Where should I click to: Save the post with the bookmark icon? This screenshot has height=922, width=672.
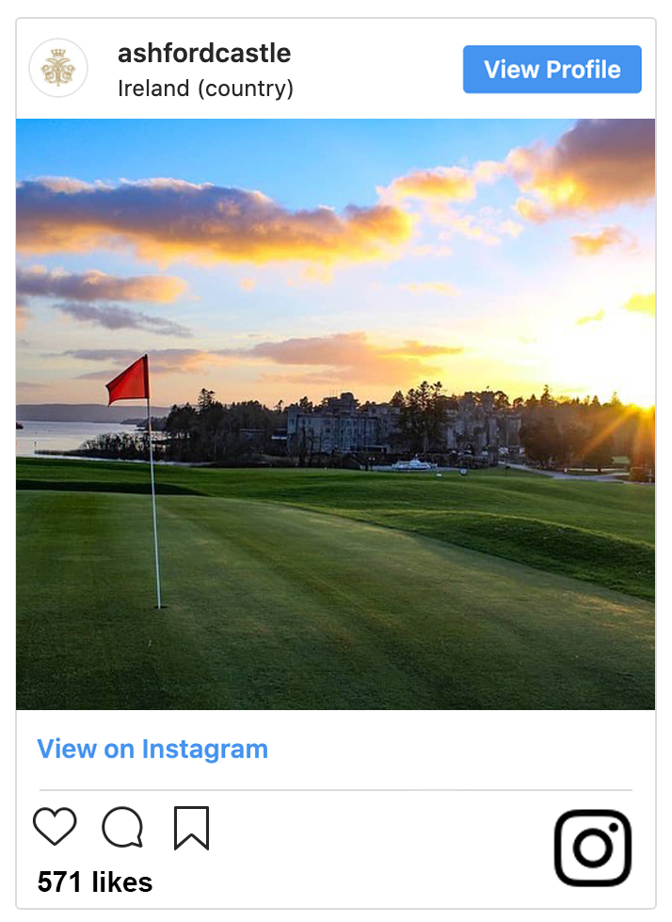(191, 828)
